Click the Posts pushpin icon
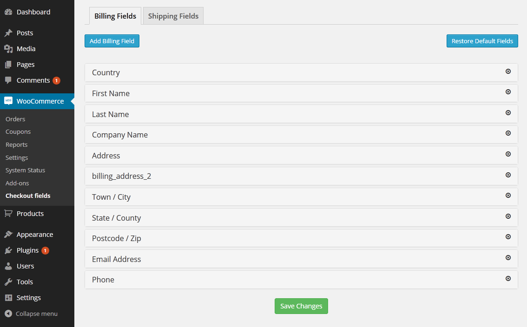This screenshot has height=327, width=527. coord(8,33)
